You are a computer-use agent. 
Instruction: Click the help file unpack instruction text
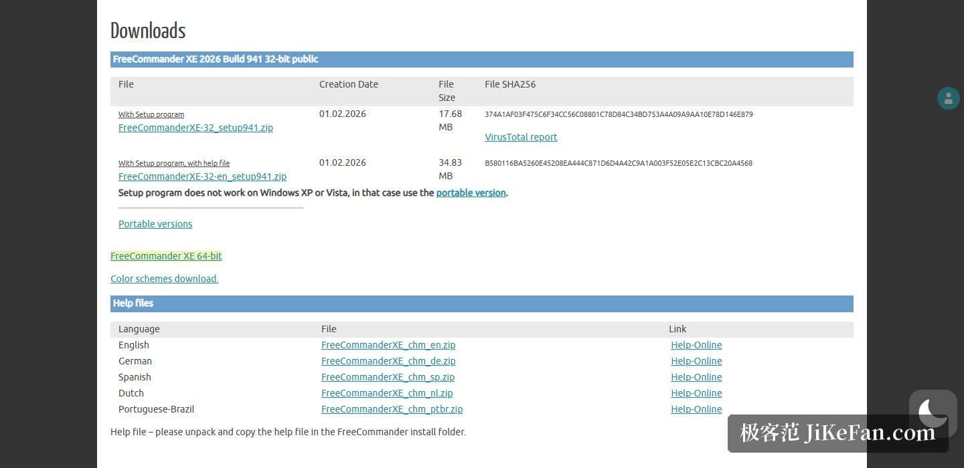(288, 432)
